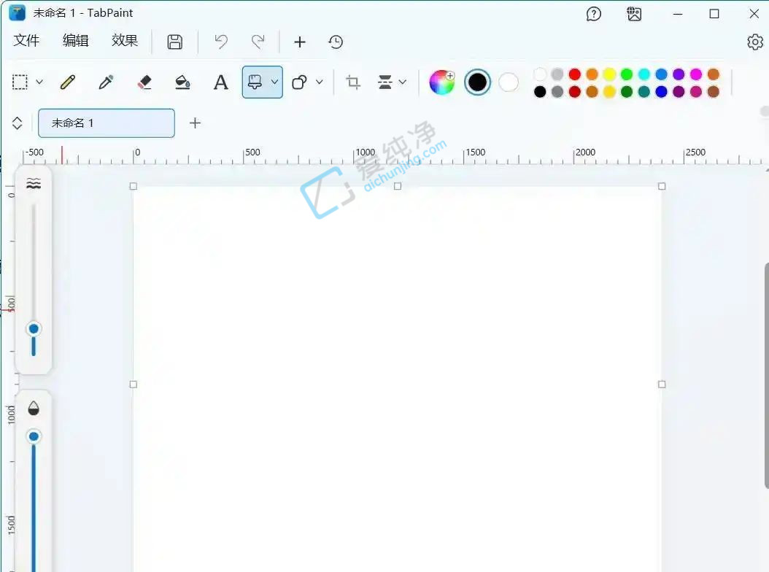Viewport: 769px width, 572px height.
Task: Select the pencil tool
Action: pos(68,82)
